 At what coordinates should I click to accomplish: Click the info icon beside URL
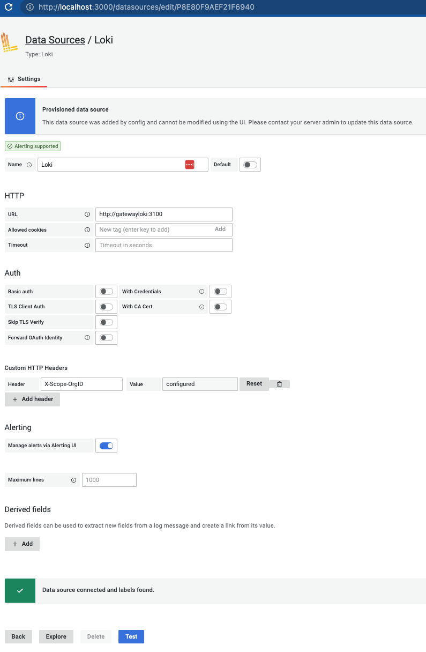coord(87,214)
